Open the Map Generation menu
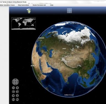106x104 pixels. [23, 5]
